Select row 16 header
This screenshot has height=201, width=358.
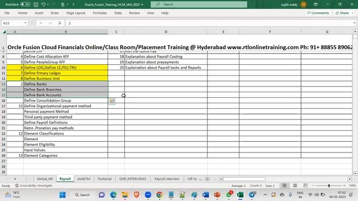click(3, 100)
